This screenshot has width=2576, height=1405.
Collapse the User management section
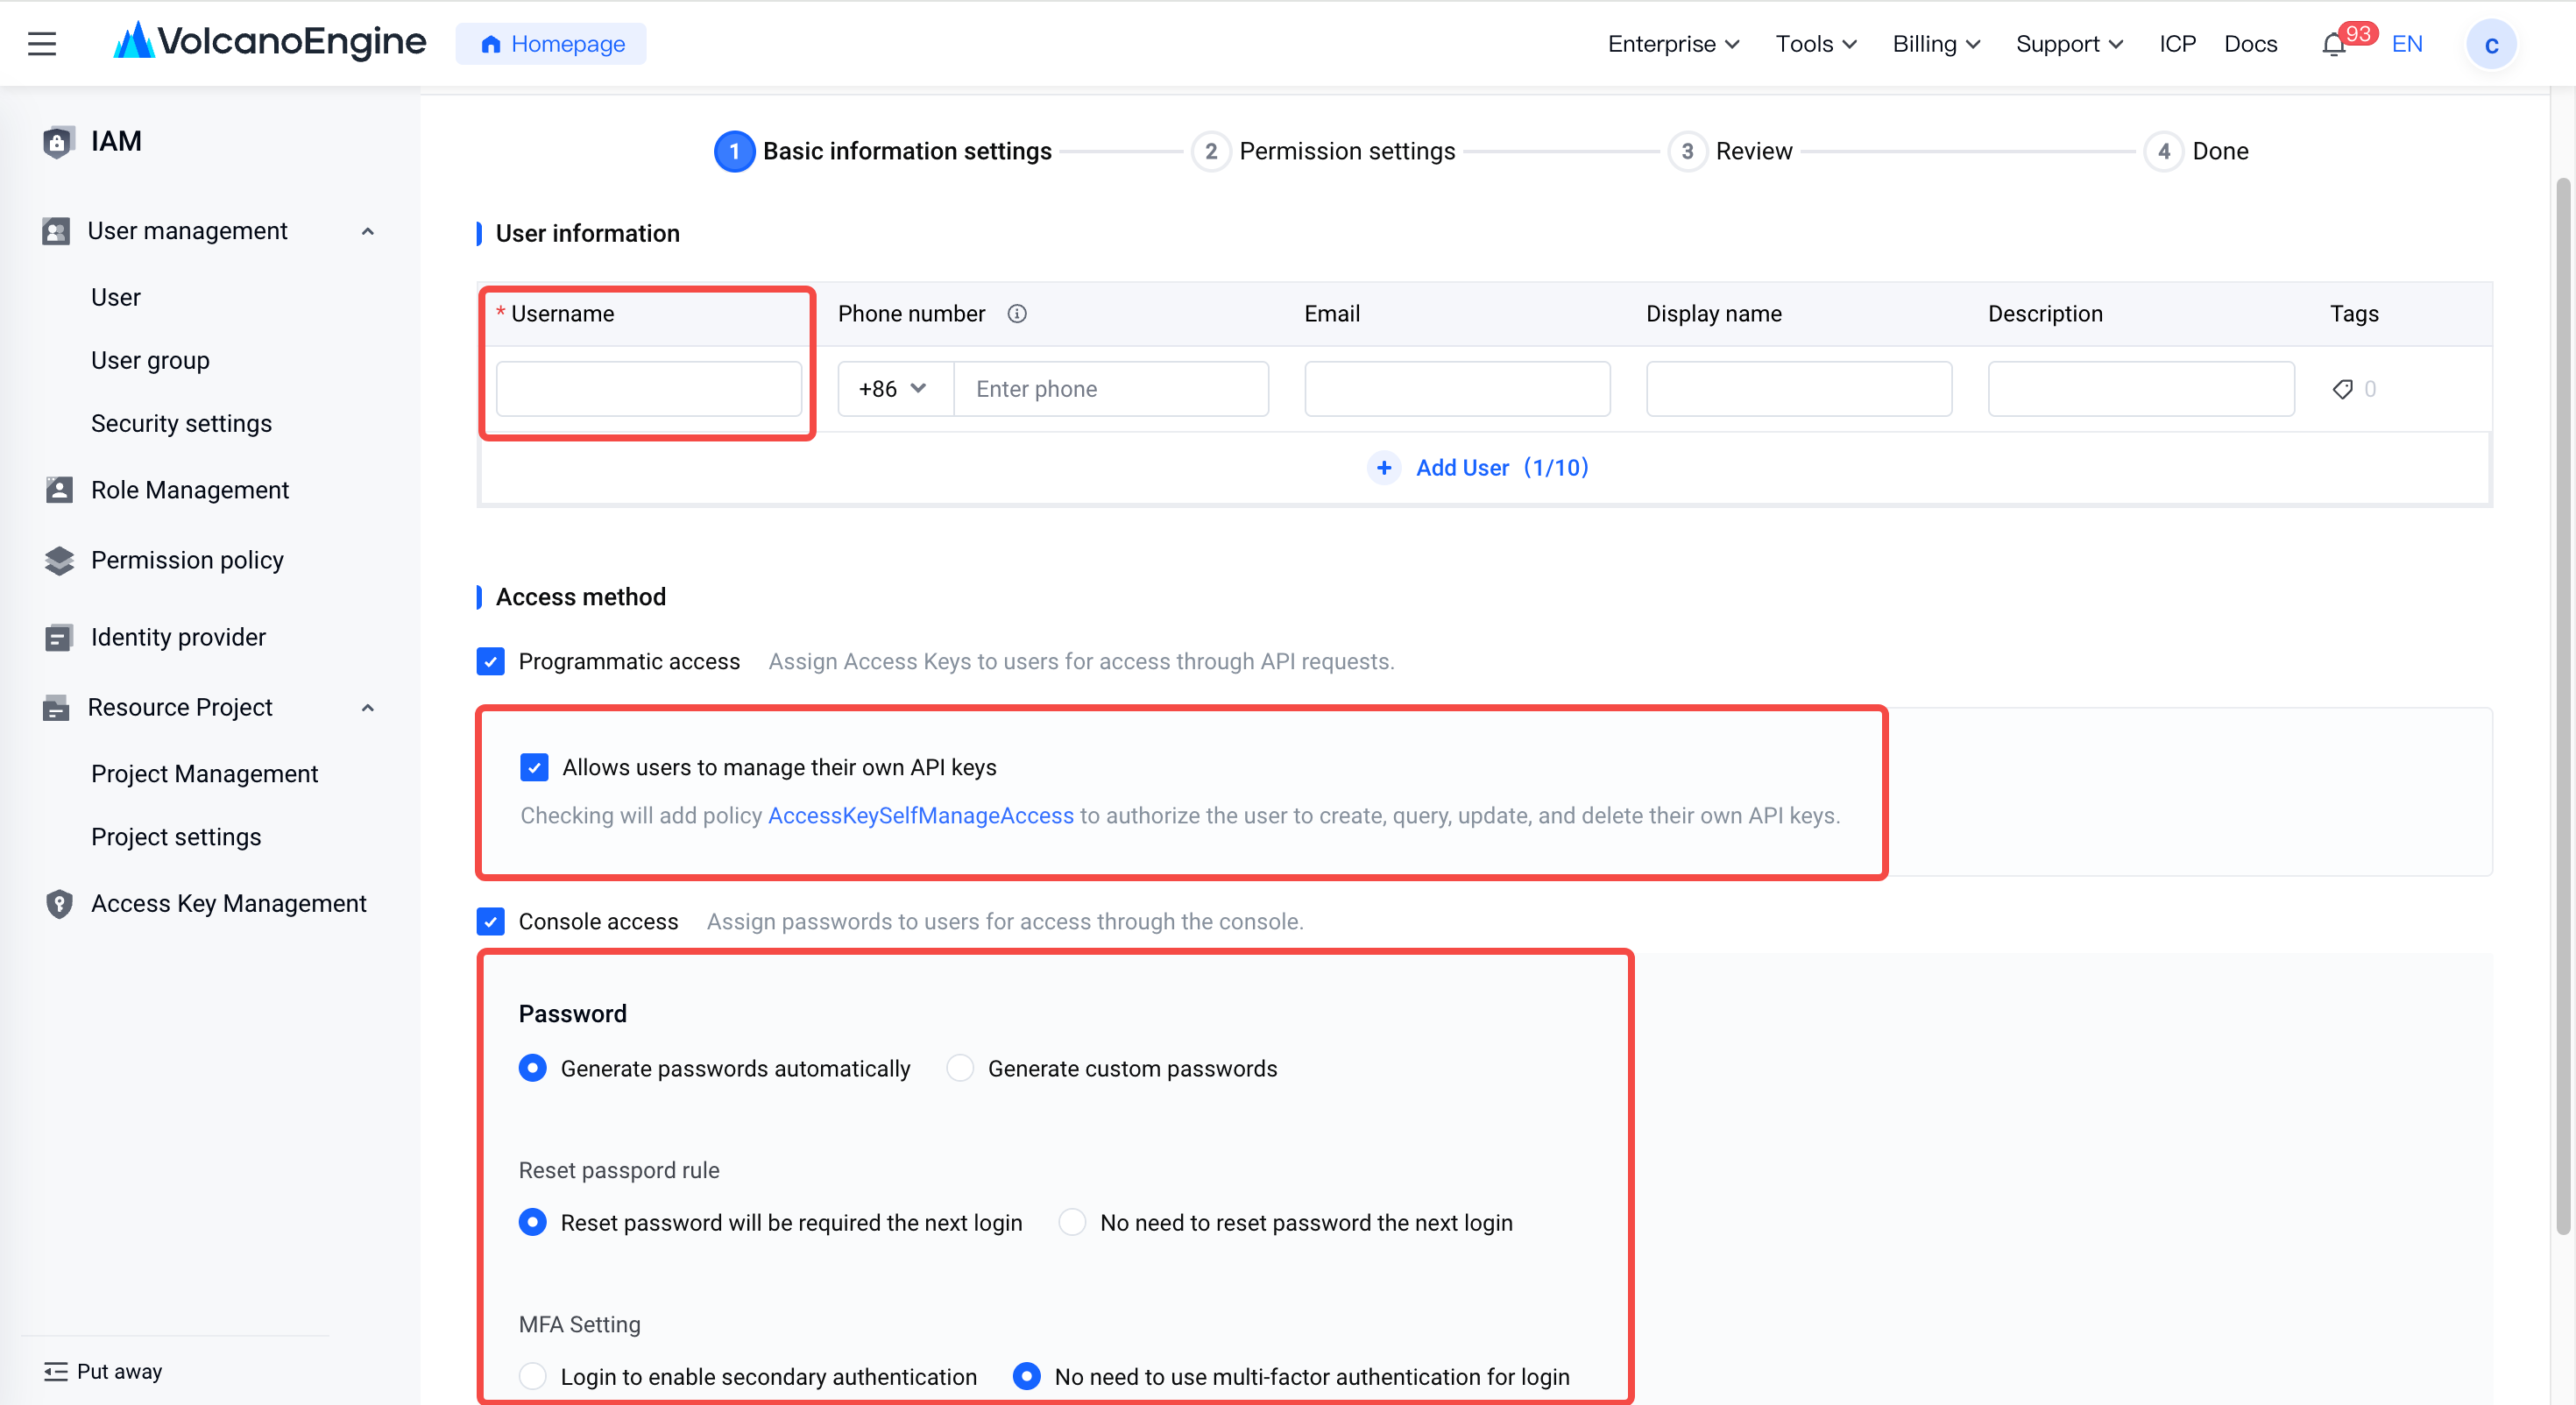click(368, 231)
